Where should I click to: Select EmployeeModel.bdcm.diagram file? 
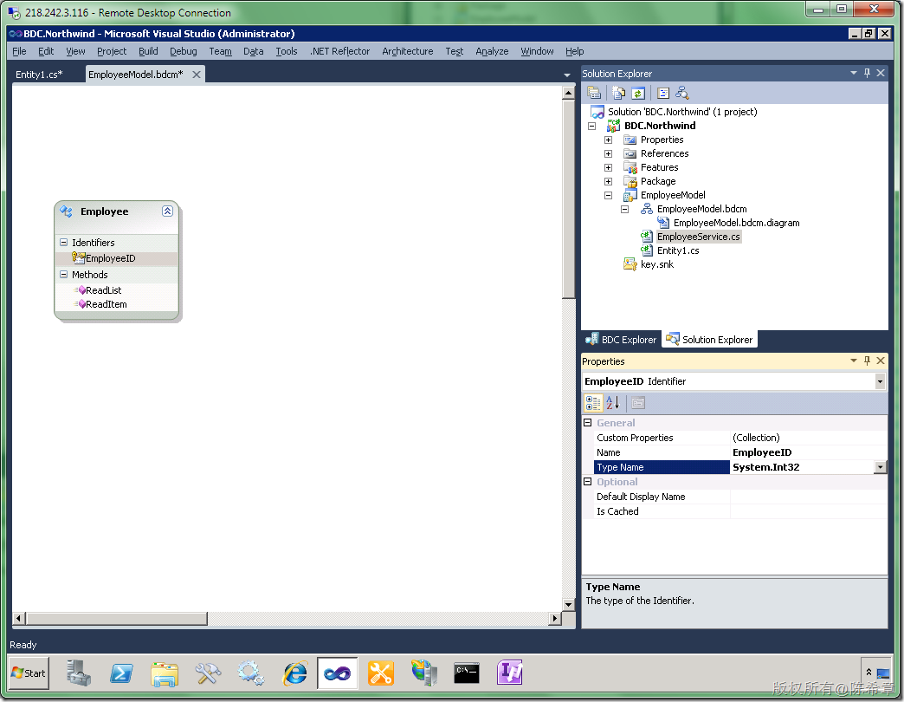[736, 223]
